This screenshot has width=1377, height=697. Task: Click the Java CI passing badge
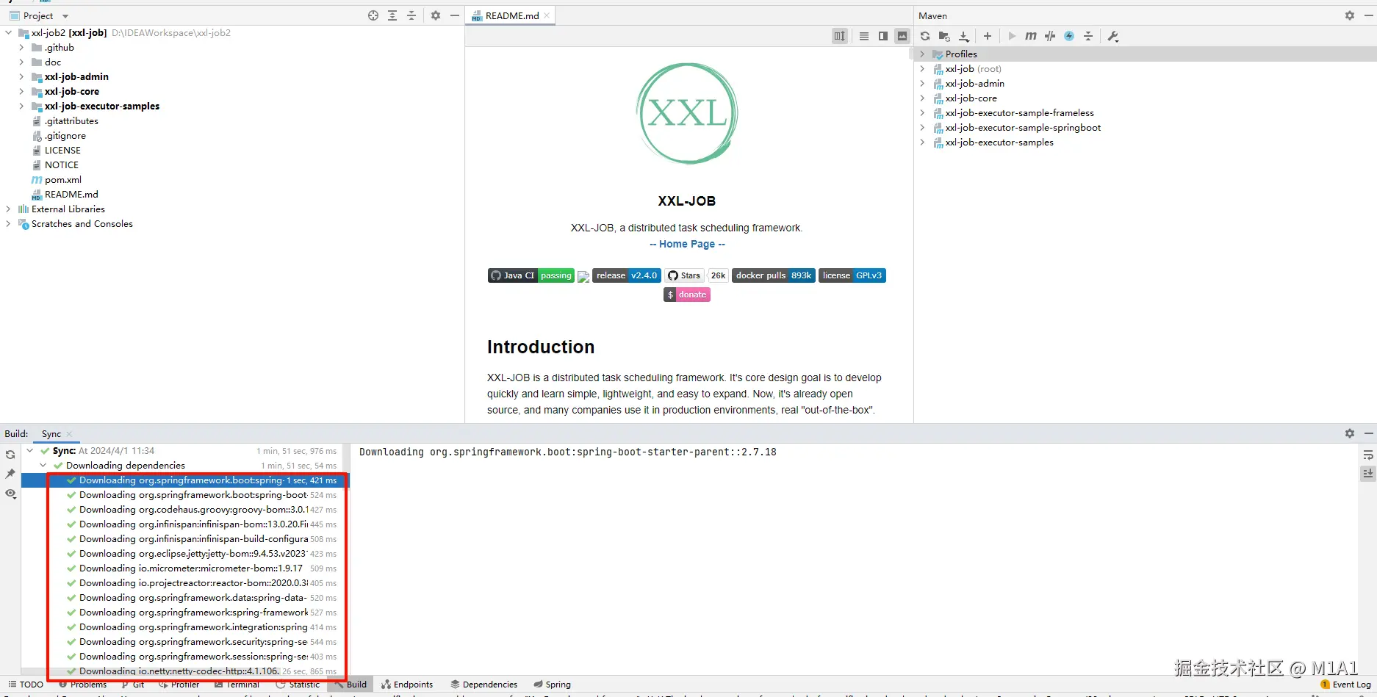531,275
